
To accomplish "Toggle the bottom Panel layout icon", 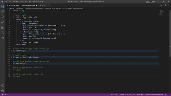I will [149, 2].
